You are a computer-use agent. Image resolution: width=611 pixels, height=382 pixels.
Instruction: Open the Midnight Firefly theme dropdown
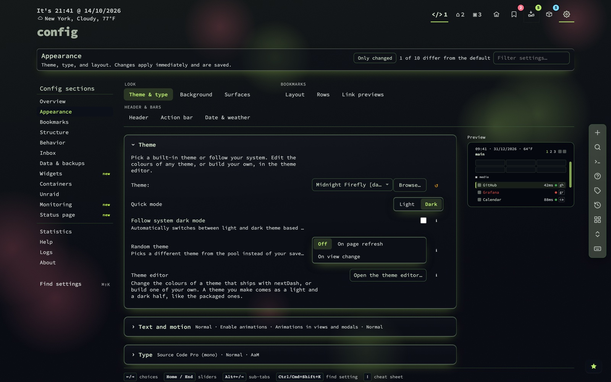click(x=352, y=185)
